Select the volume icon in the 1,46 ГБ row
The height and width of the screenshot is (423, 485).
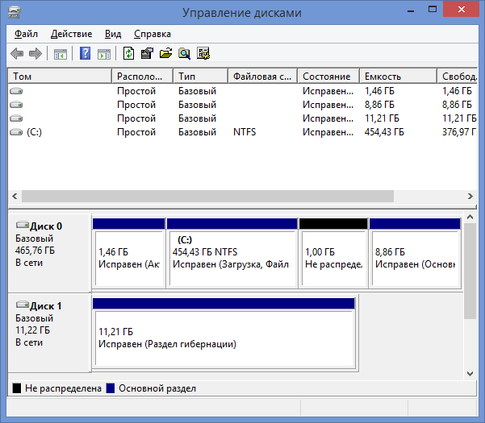pos(16,91)
